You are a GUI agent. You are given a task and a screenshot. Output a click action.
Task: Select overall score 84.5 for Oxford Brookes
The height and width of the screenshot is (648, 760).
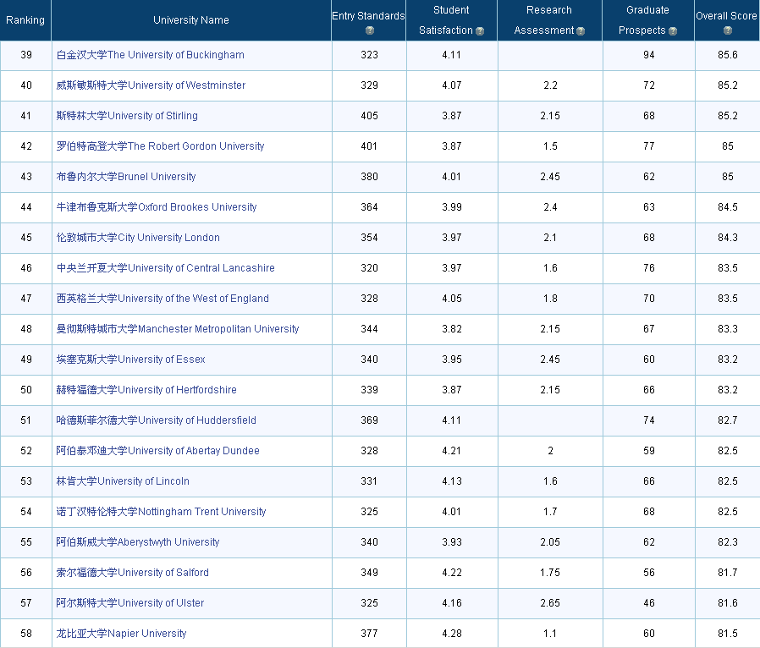pyautogui.click(x=728, y=207)
